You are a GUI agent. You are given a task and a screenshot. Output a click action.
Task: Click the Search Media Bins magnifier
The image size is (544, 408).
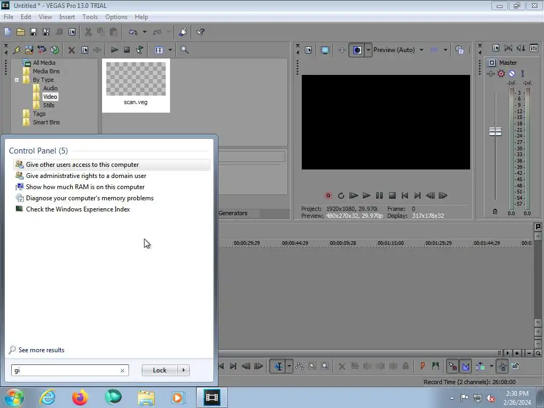184,50
